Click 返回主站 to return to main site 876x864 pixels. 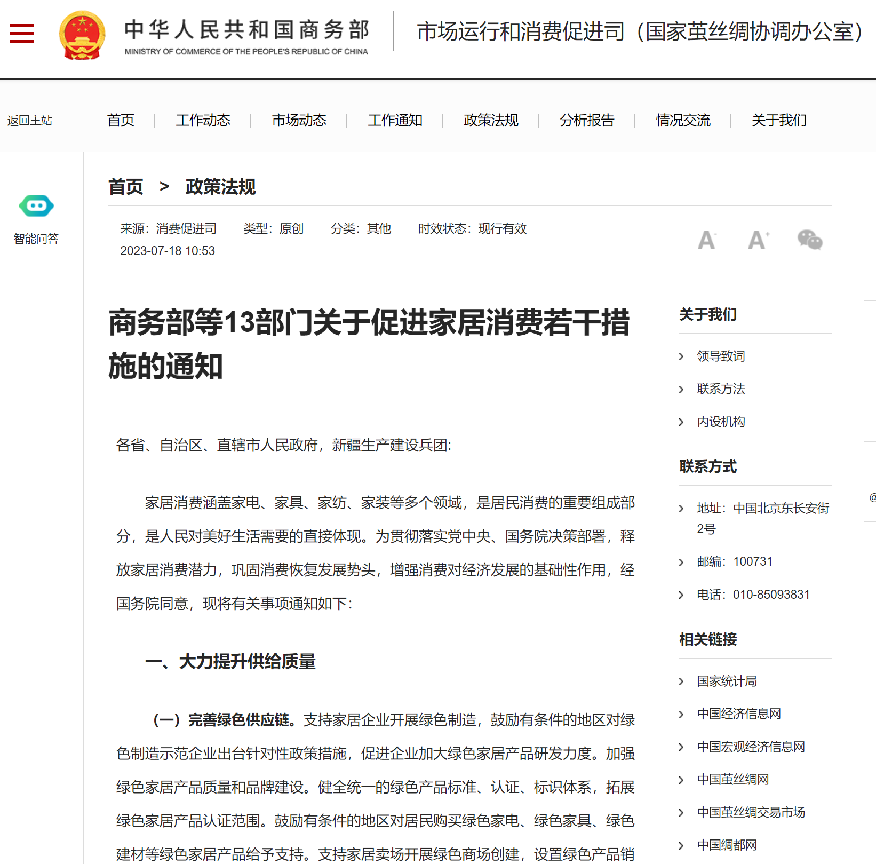click(x=29, y=120)
